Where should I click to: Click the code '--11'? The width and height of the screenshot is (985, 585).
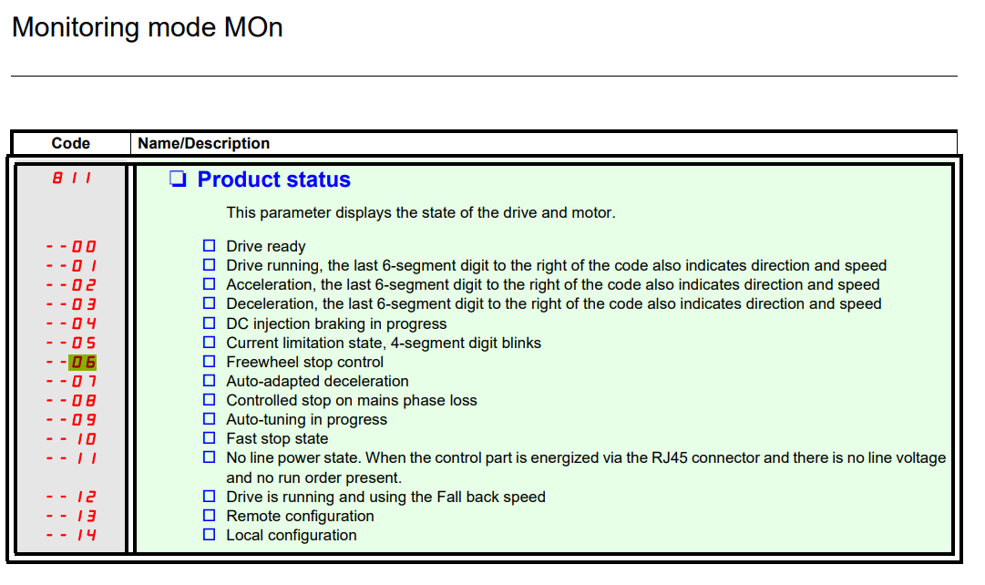[71, 458]
